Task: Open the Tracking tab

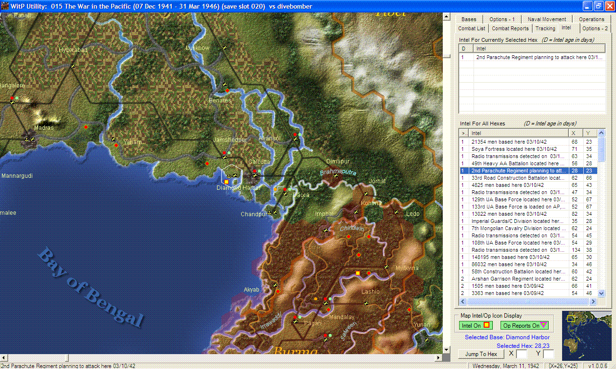Action: pos(545,28)
